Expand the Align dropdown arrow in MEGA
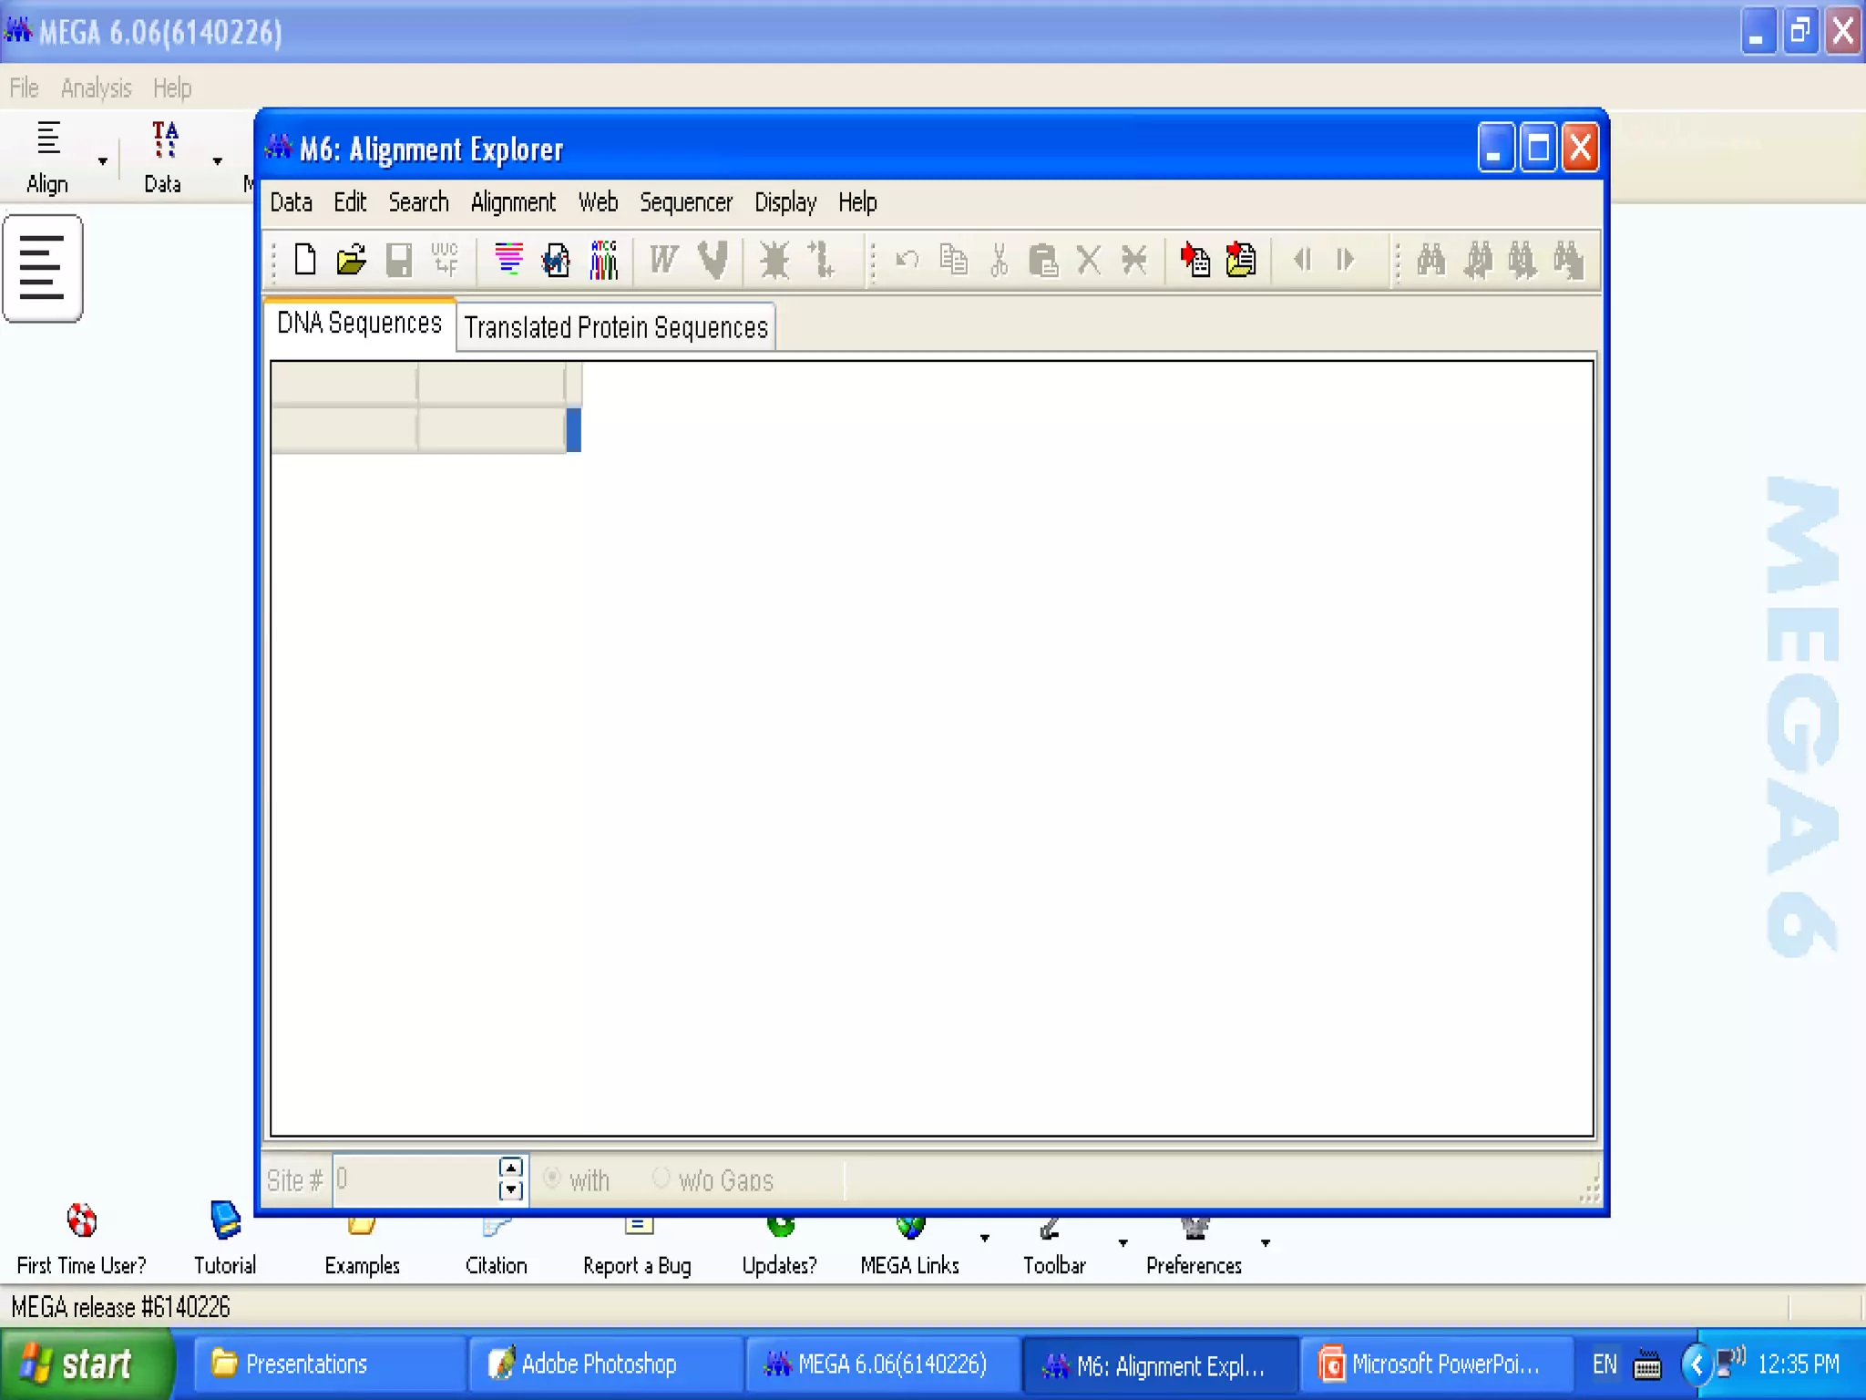 [x=103, y=161]
